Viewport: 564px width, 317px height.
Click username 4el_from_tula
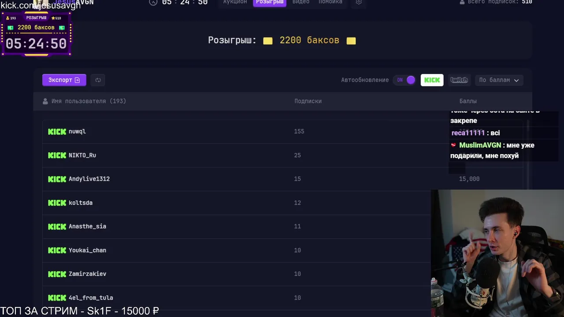click(x=91, y=298)
